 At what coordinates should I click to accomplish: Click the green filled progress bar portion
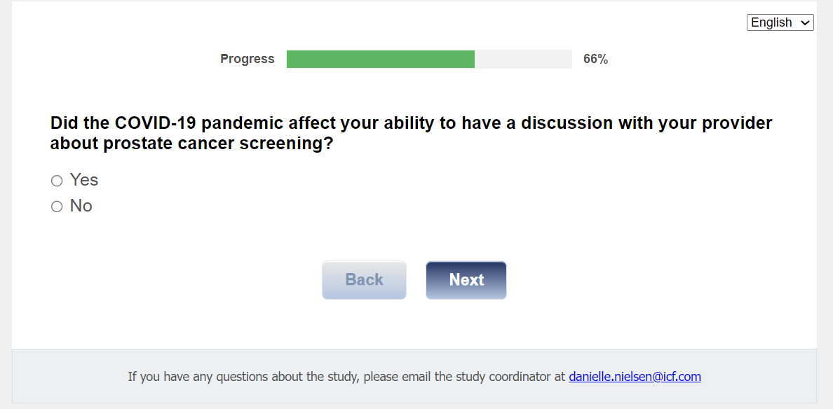380,60
